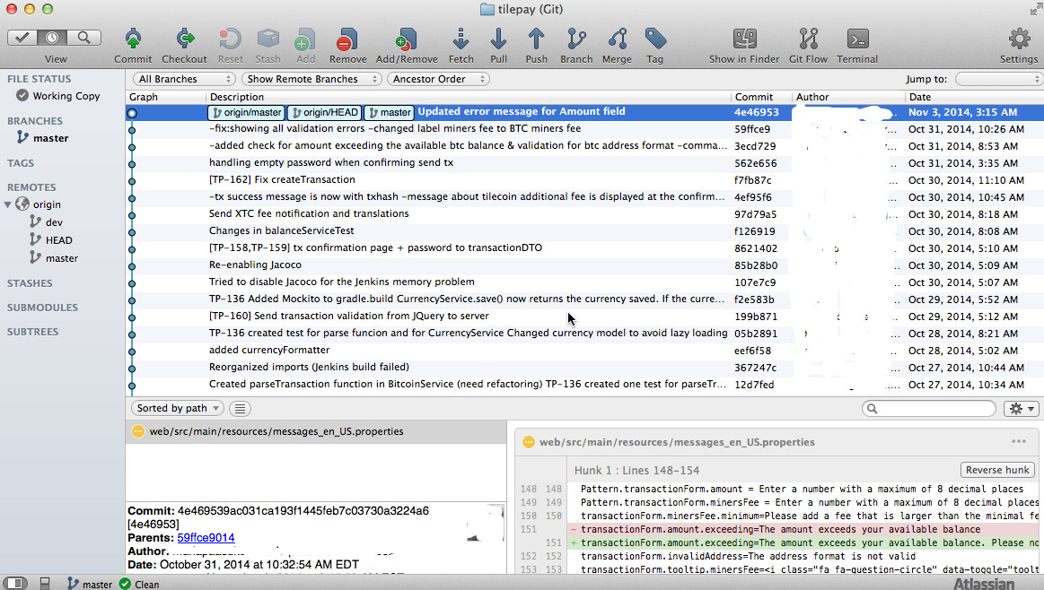Switch to search view (magnifier)
Image resolution: width=1044 pixels, height=590 pixels.
[x=83, y=38]
